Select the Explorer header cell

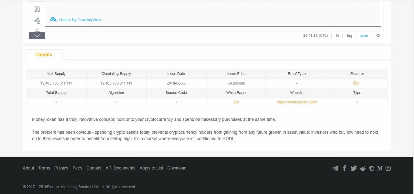[357, 74]
